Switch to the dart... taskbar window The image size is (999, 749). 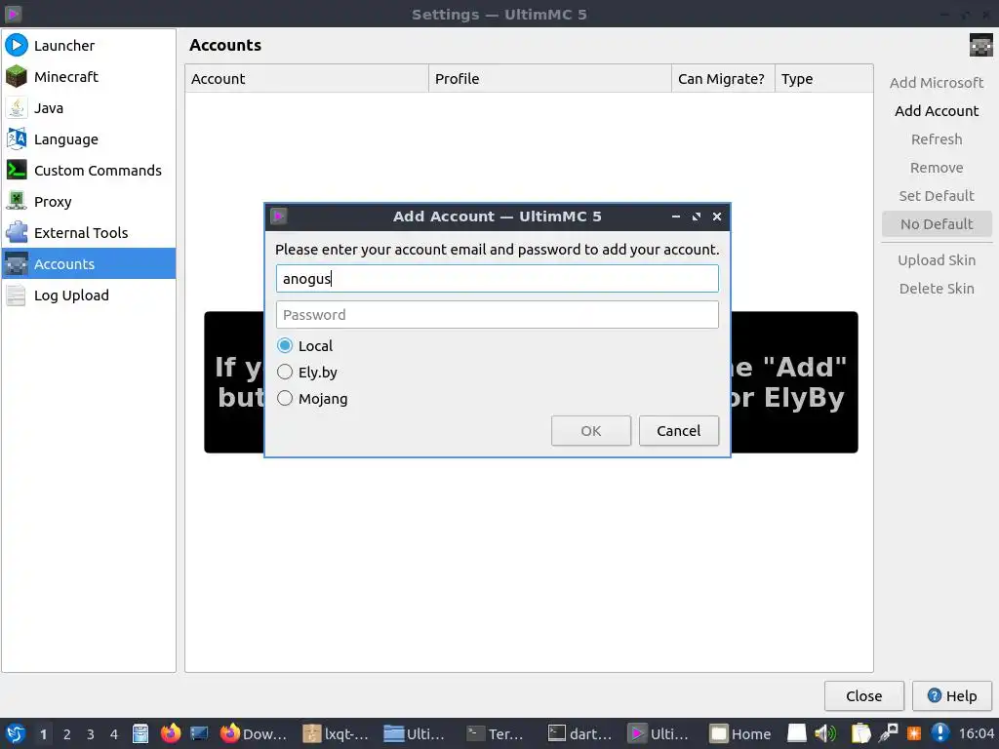(x=580, y=733)
